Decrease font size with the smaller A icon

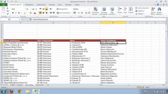36,9
